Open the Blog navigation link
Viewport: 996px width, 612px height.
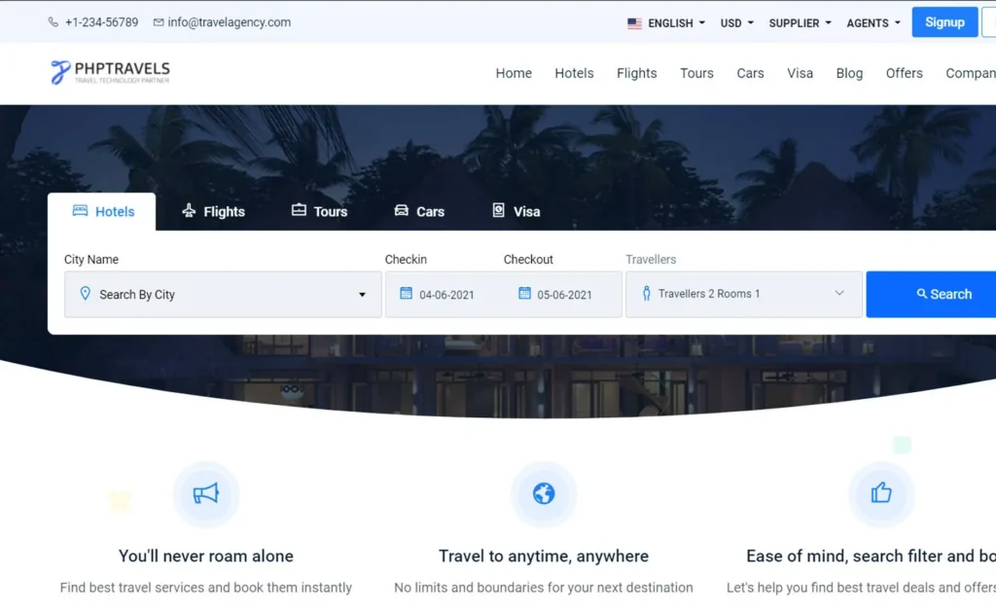point(849,73)
